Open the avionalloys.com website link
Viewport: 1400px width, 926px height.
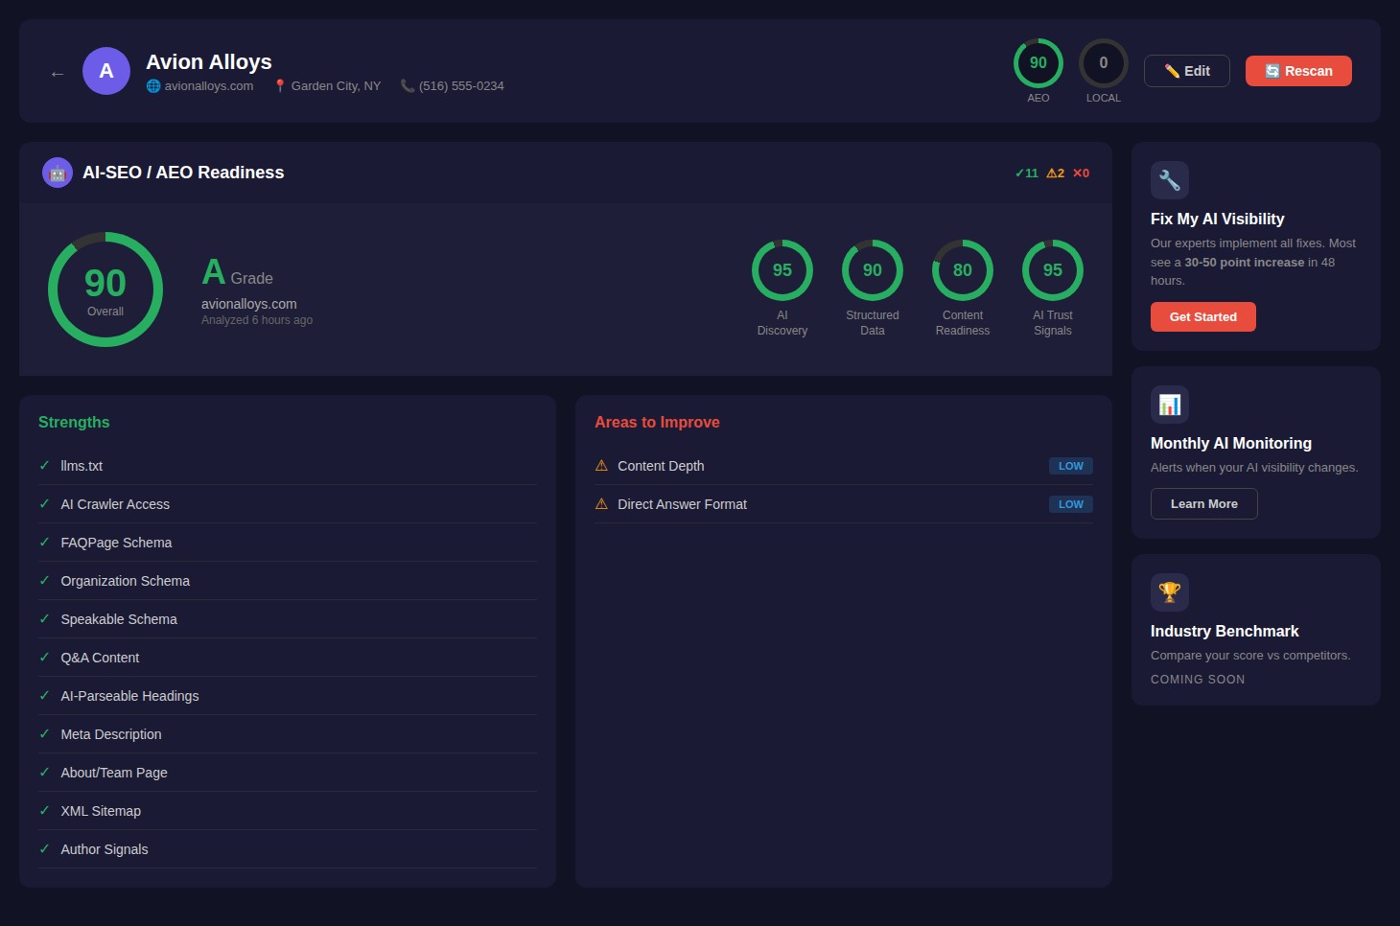tap(207, 86)
